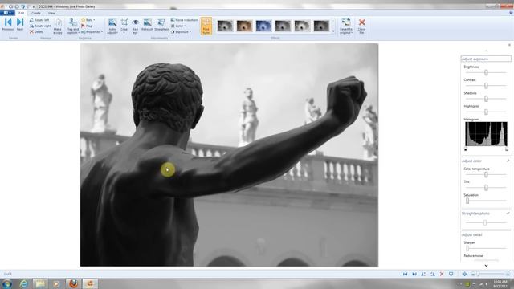Image resolution: width=514 pixels, height=289 pixels.
Task: Adjust the Straighten photo slider
Action: click(x=486, y=223)
